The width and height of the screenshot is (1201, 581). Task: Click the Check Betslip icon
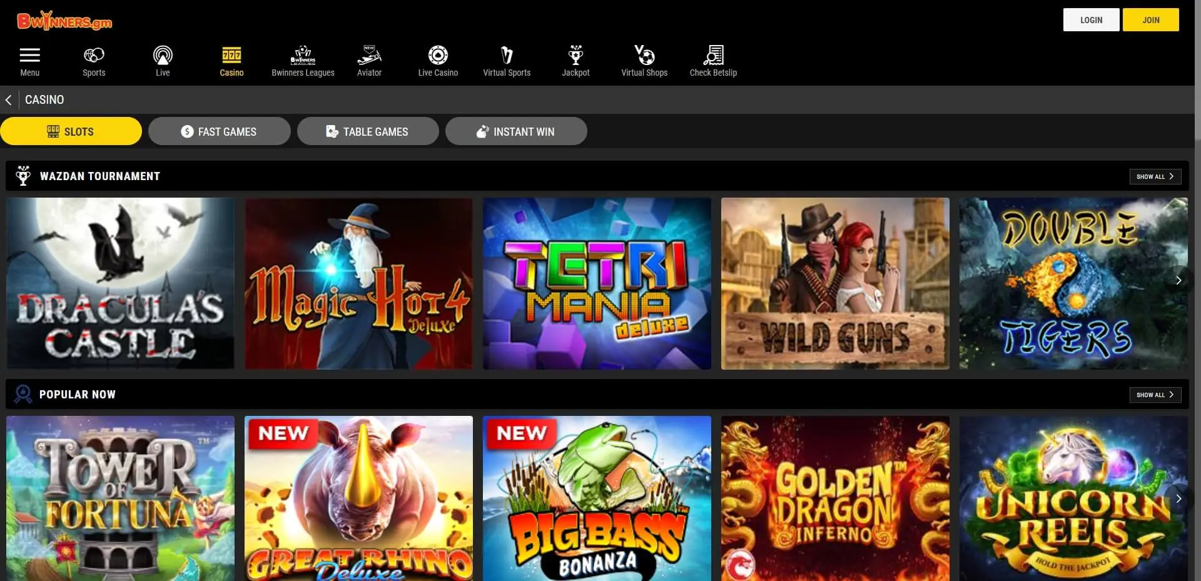click(713, 56)
